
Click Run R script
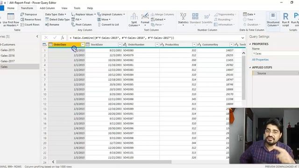pyautogui.click(x=285, y=20)
